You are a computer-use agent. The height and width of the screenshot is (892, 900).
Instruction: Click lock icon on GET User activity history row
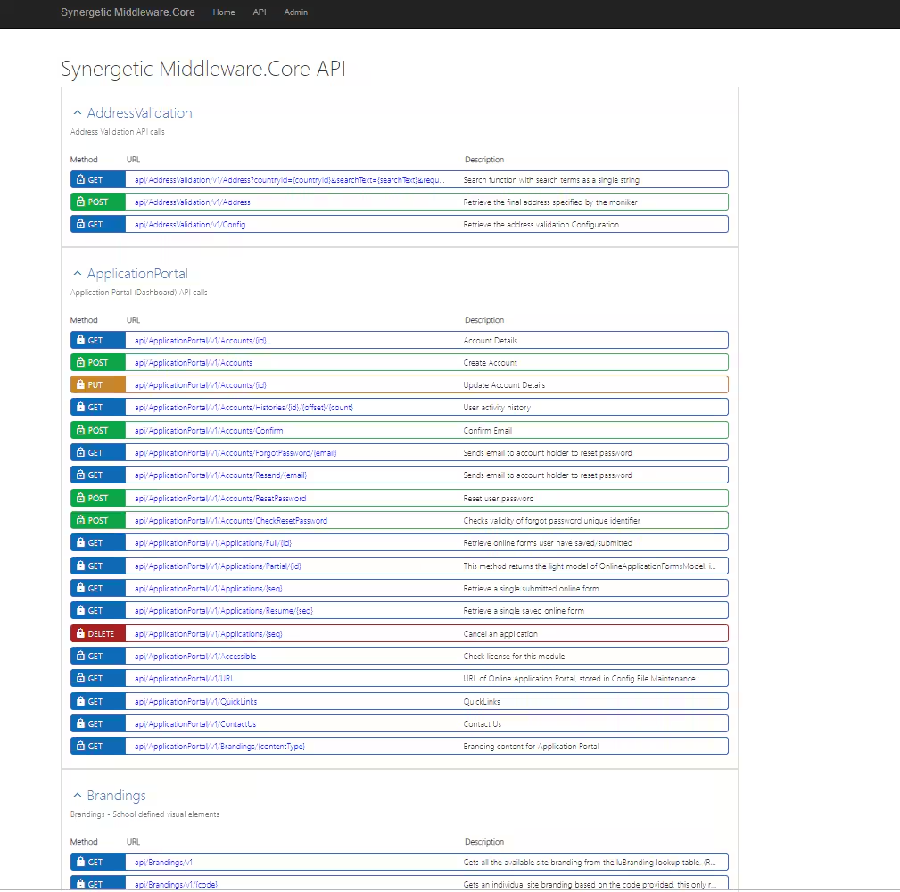[x=80, y=408]
